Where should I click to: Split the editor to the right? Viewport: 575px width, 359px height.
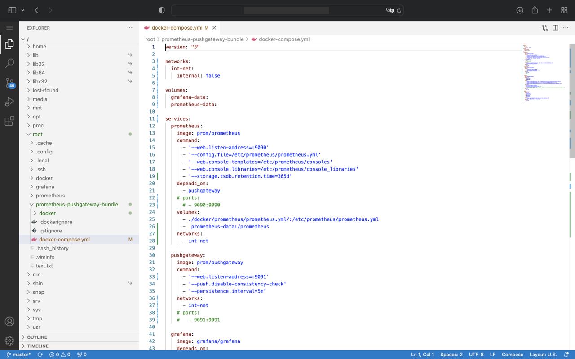(556, 28)
